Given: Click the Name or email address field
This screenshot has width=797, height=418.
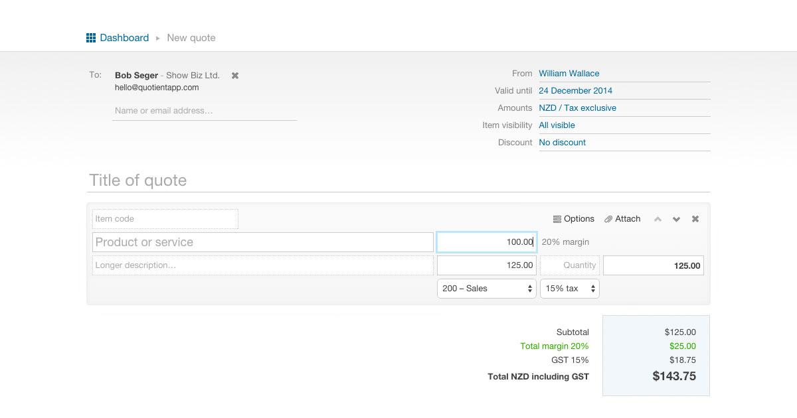Looking at the screenshot, I should click(205, 111).
